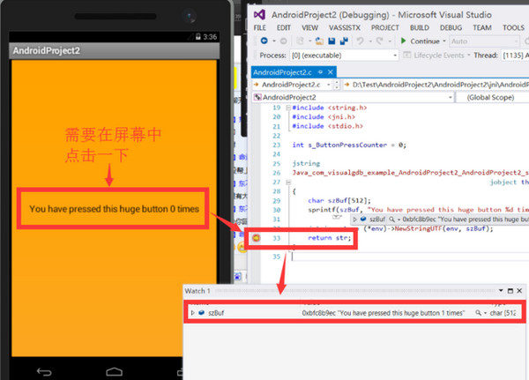This screenshot has width=529, height=380.
Task: Click the Open File folder icon
Action: point(319,41)
